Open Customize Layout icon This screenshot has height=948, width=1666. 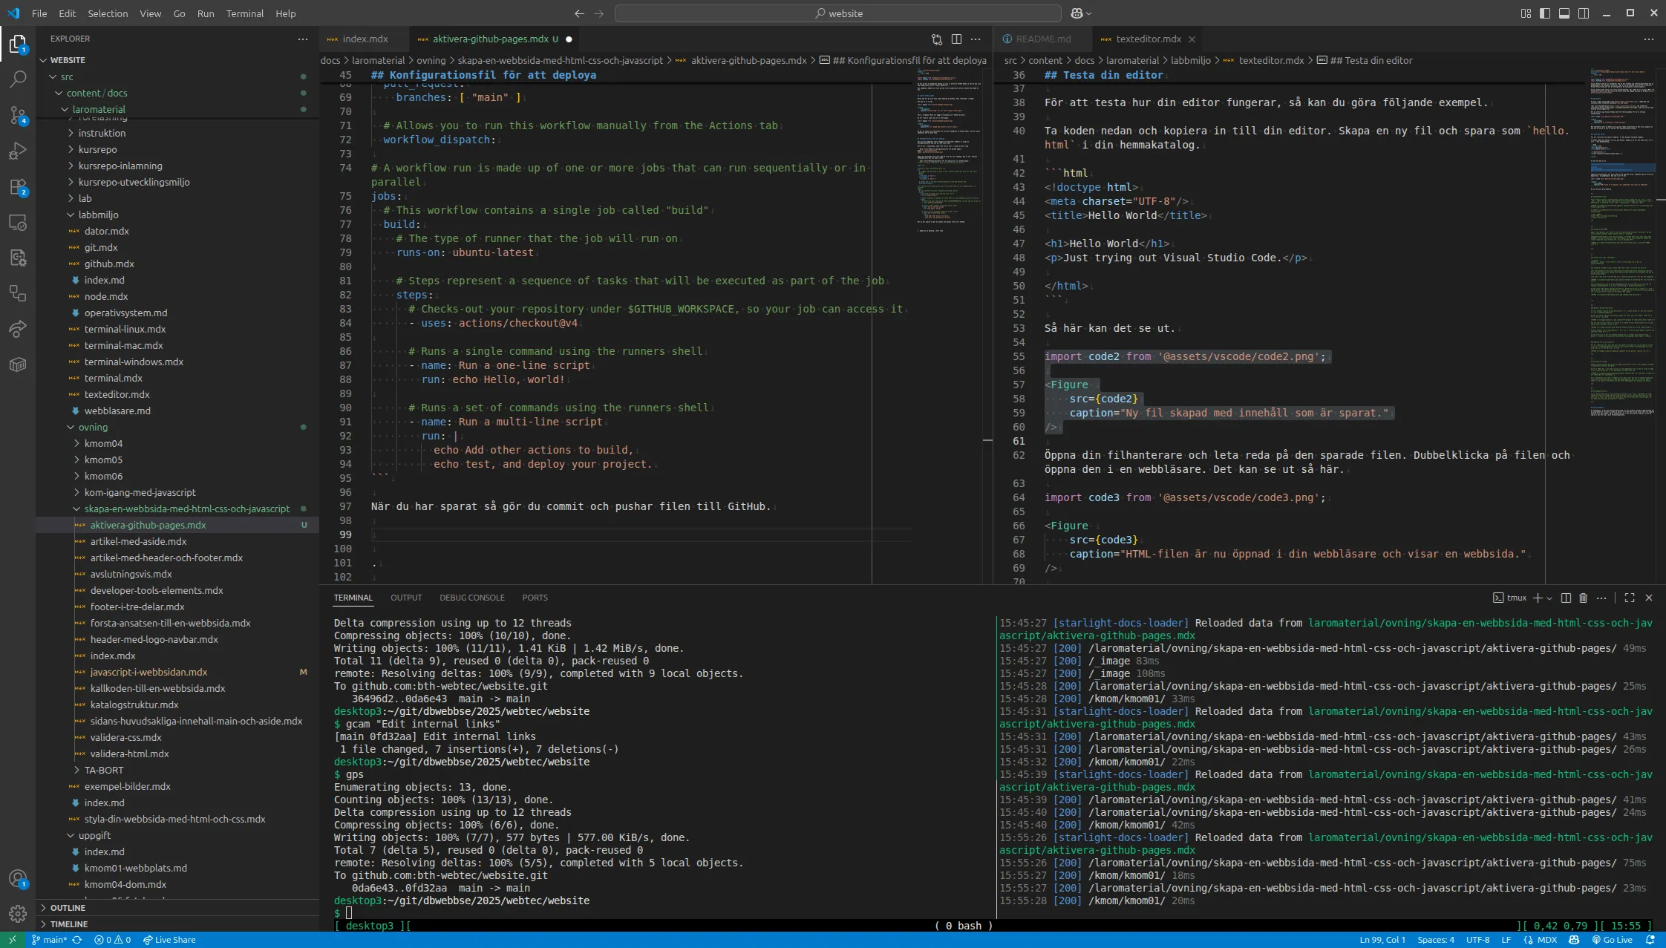pos(1526,13)
